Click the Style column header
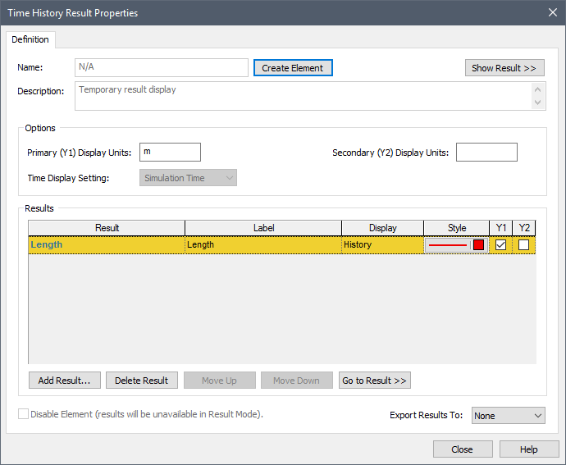This screenshot has width=566, height=465. pos(457,228)
